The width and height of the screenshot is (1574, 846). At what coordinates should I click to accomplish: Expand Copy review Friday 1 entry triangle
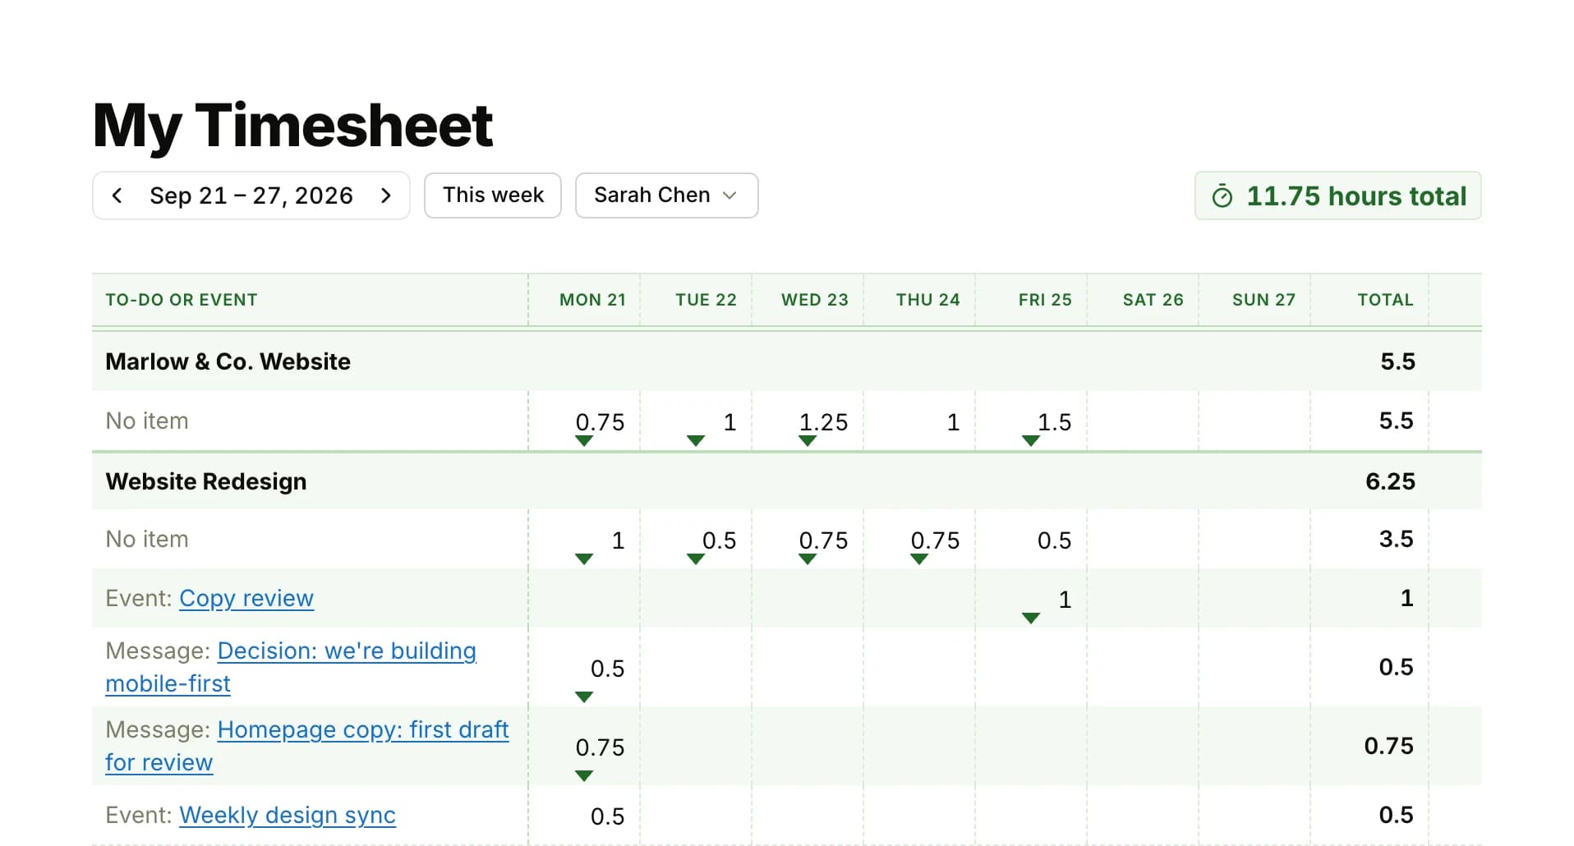tap(1031, 618)
